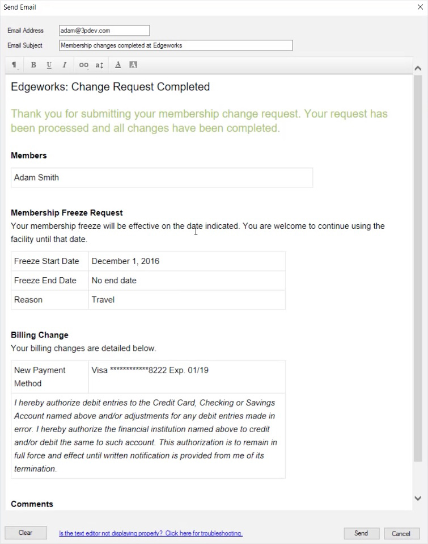The height and width of the screenshot is (544, 428).
Task: Click the 'Freeze Start Date' label cell
Action: [50, 261]
